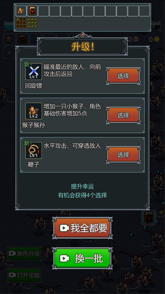Click the monkey level checkmark grid

tap(21, 23)
